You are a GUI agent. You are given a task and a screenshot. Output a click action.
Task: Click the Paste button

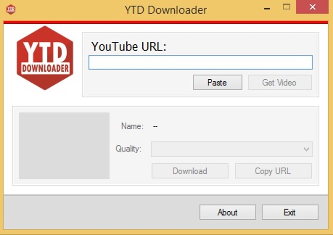[217, 82]
